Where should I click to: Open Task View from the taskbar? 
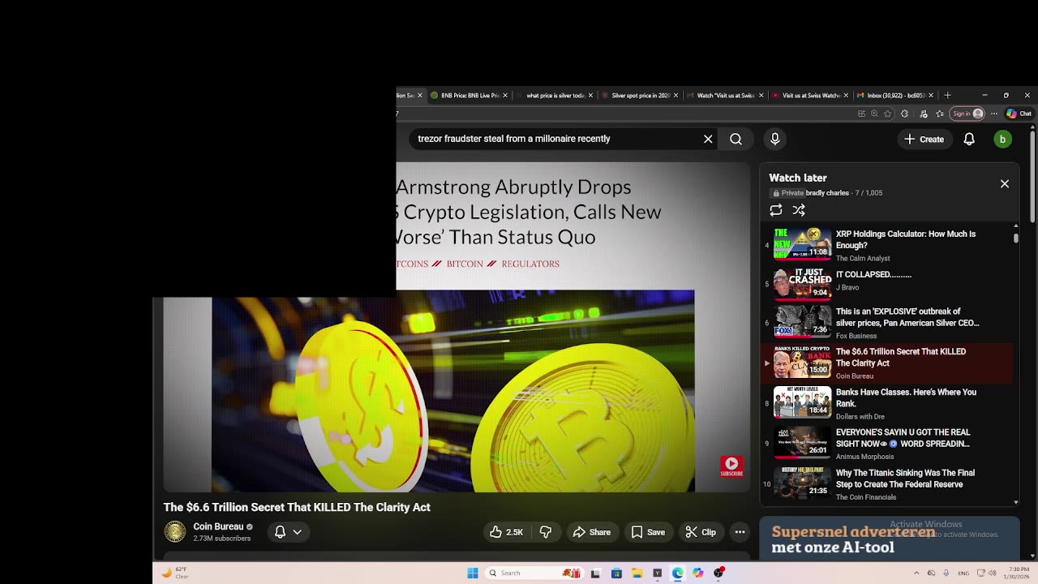pos(595,573)
